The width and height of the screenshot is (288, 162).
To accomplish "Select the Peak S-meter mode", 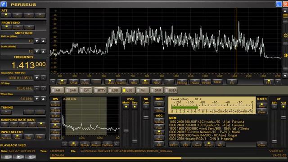I will [262, 111].
